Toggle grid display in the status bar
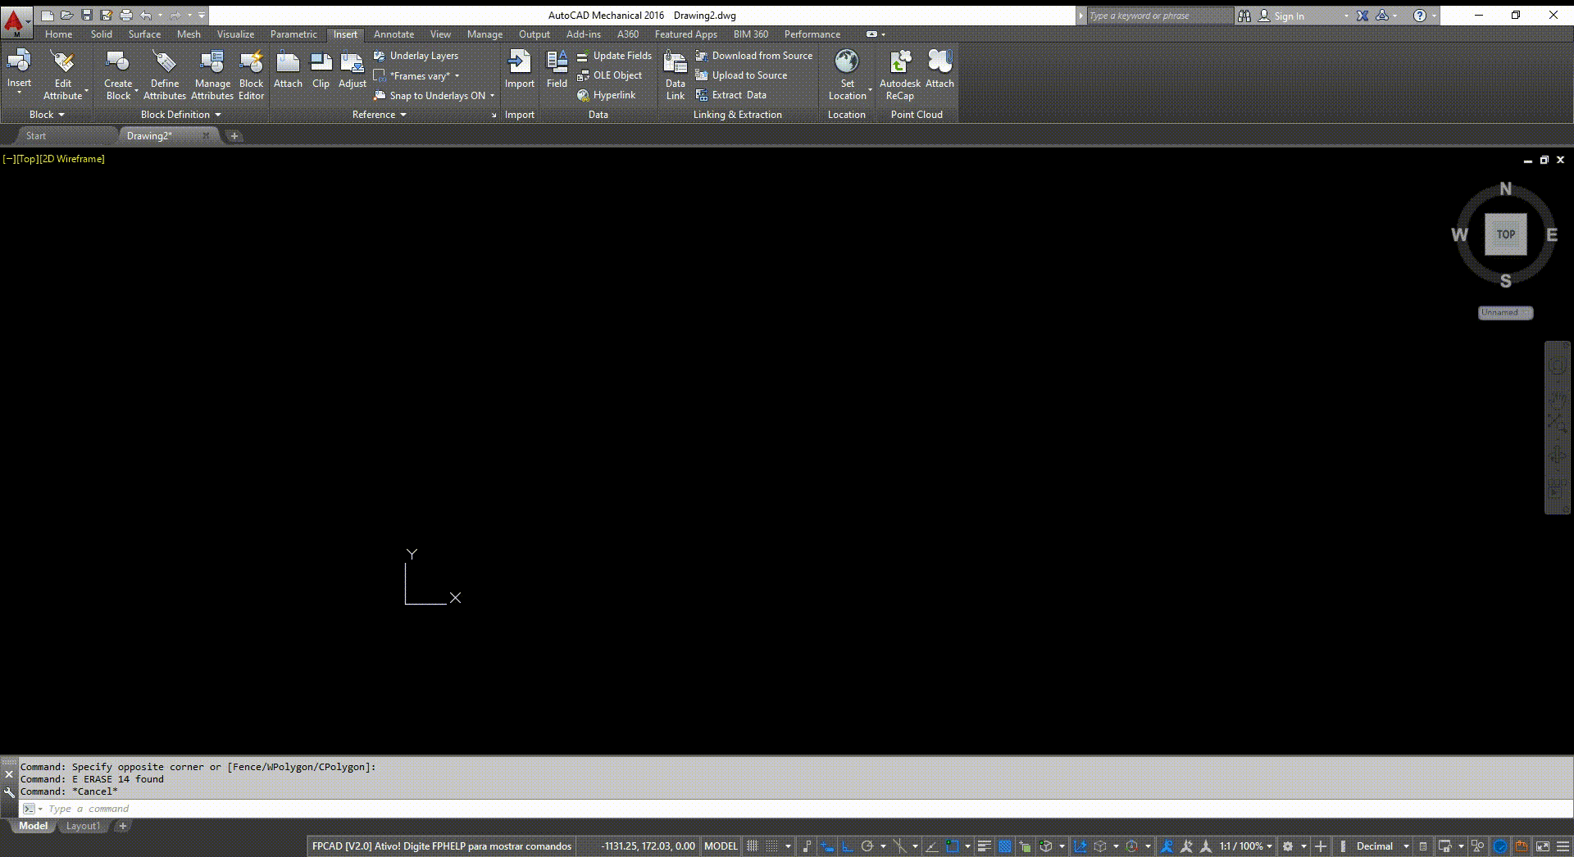 coord(753,846)
